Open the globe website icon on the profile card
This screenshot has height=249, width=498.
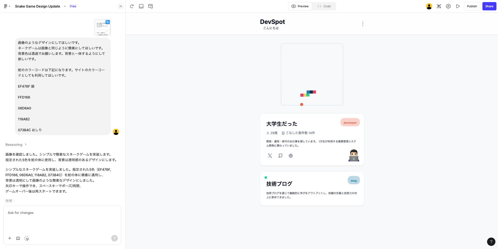point(291,156)
